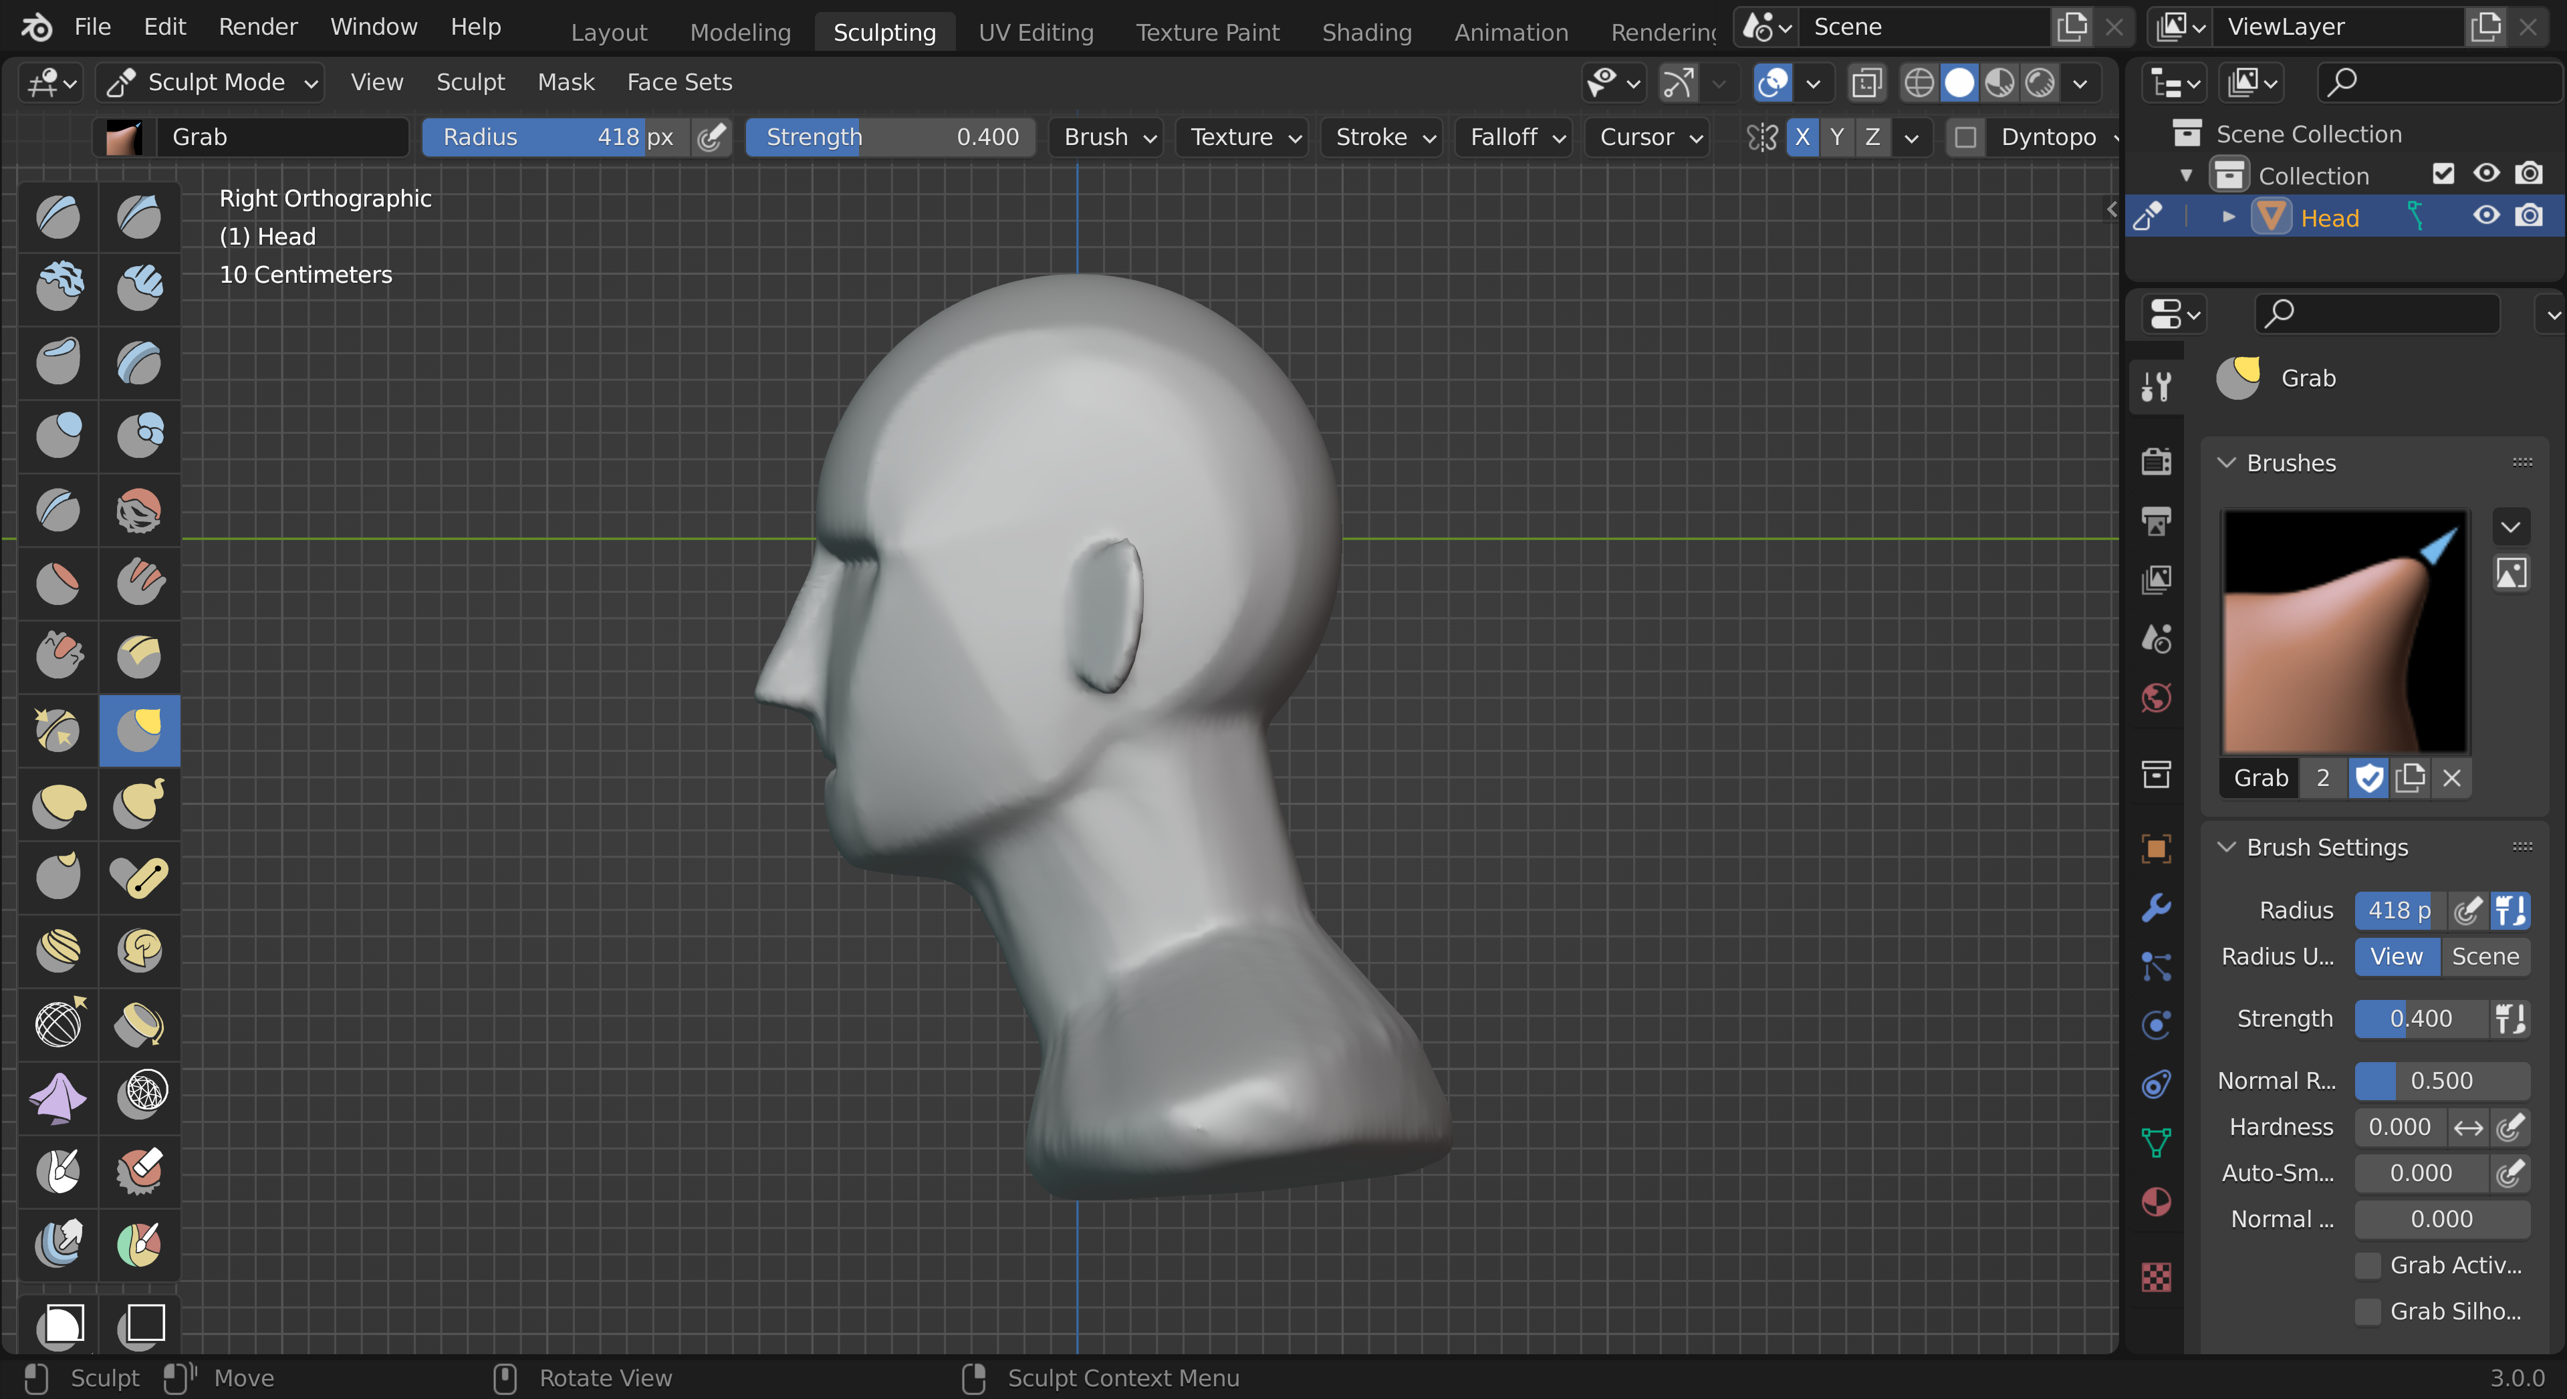The height and width of the screenshot is (1399, 2567).
Task: Toggle X axis symmetry button
Action: click(x=1802, y=138)
